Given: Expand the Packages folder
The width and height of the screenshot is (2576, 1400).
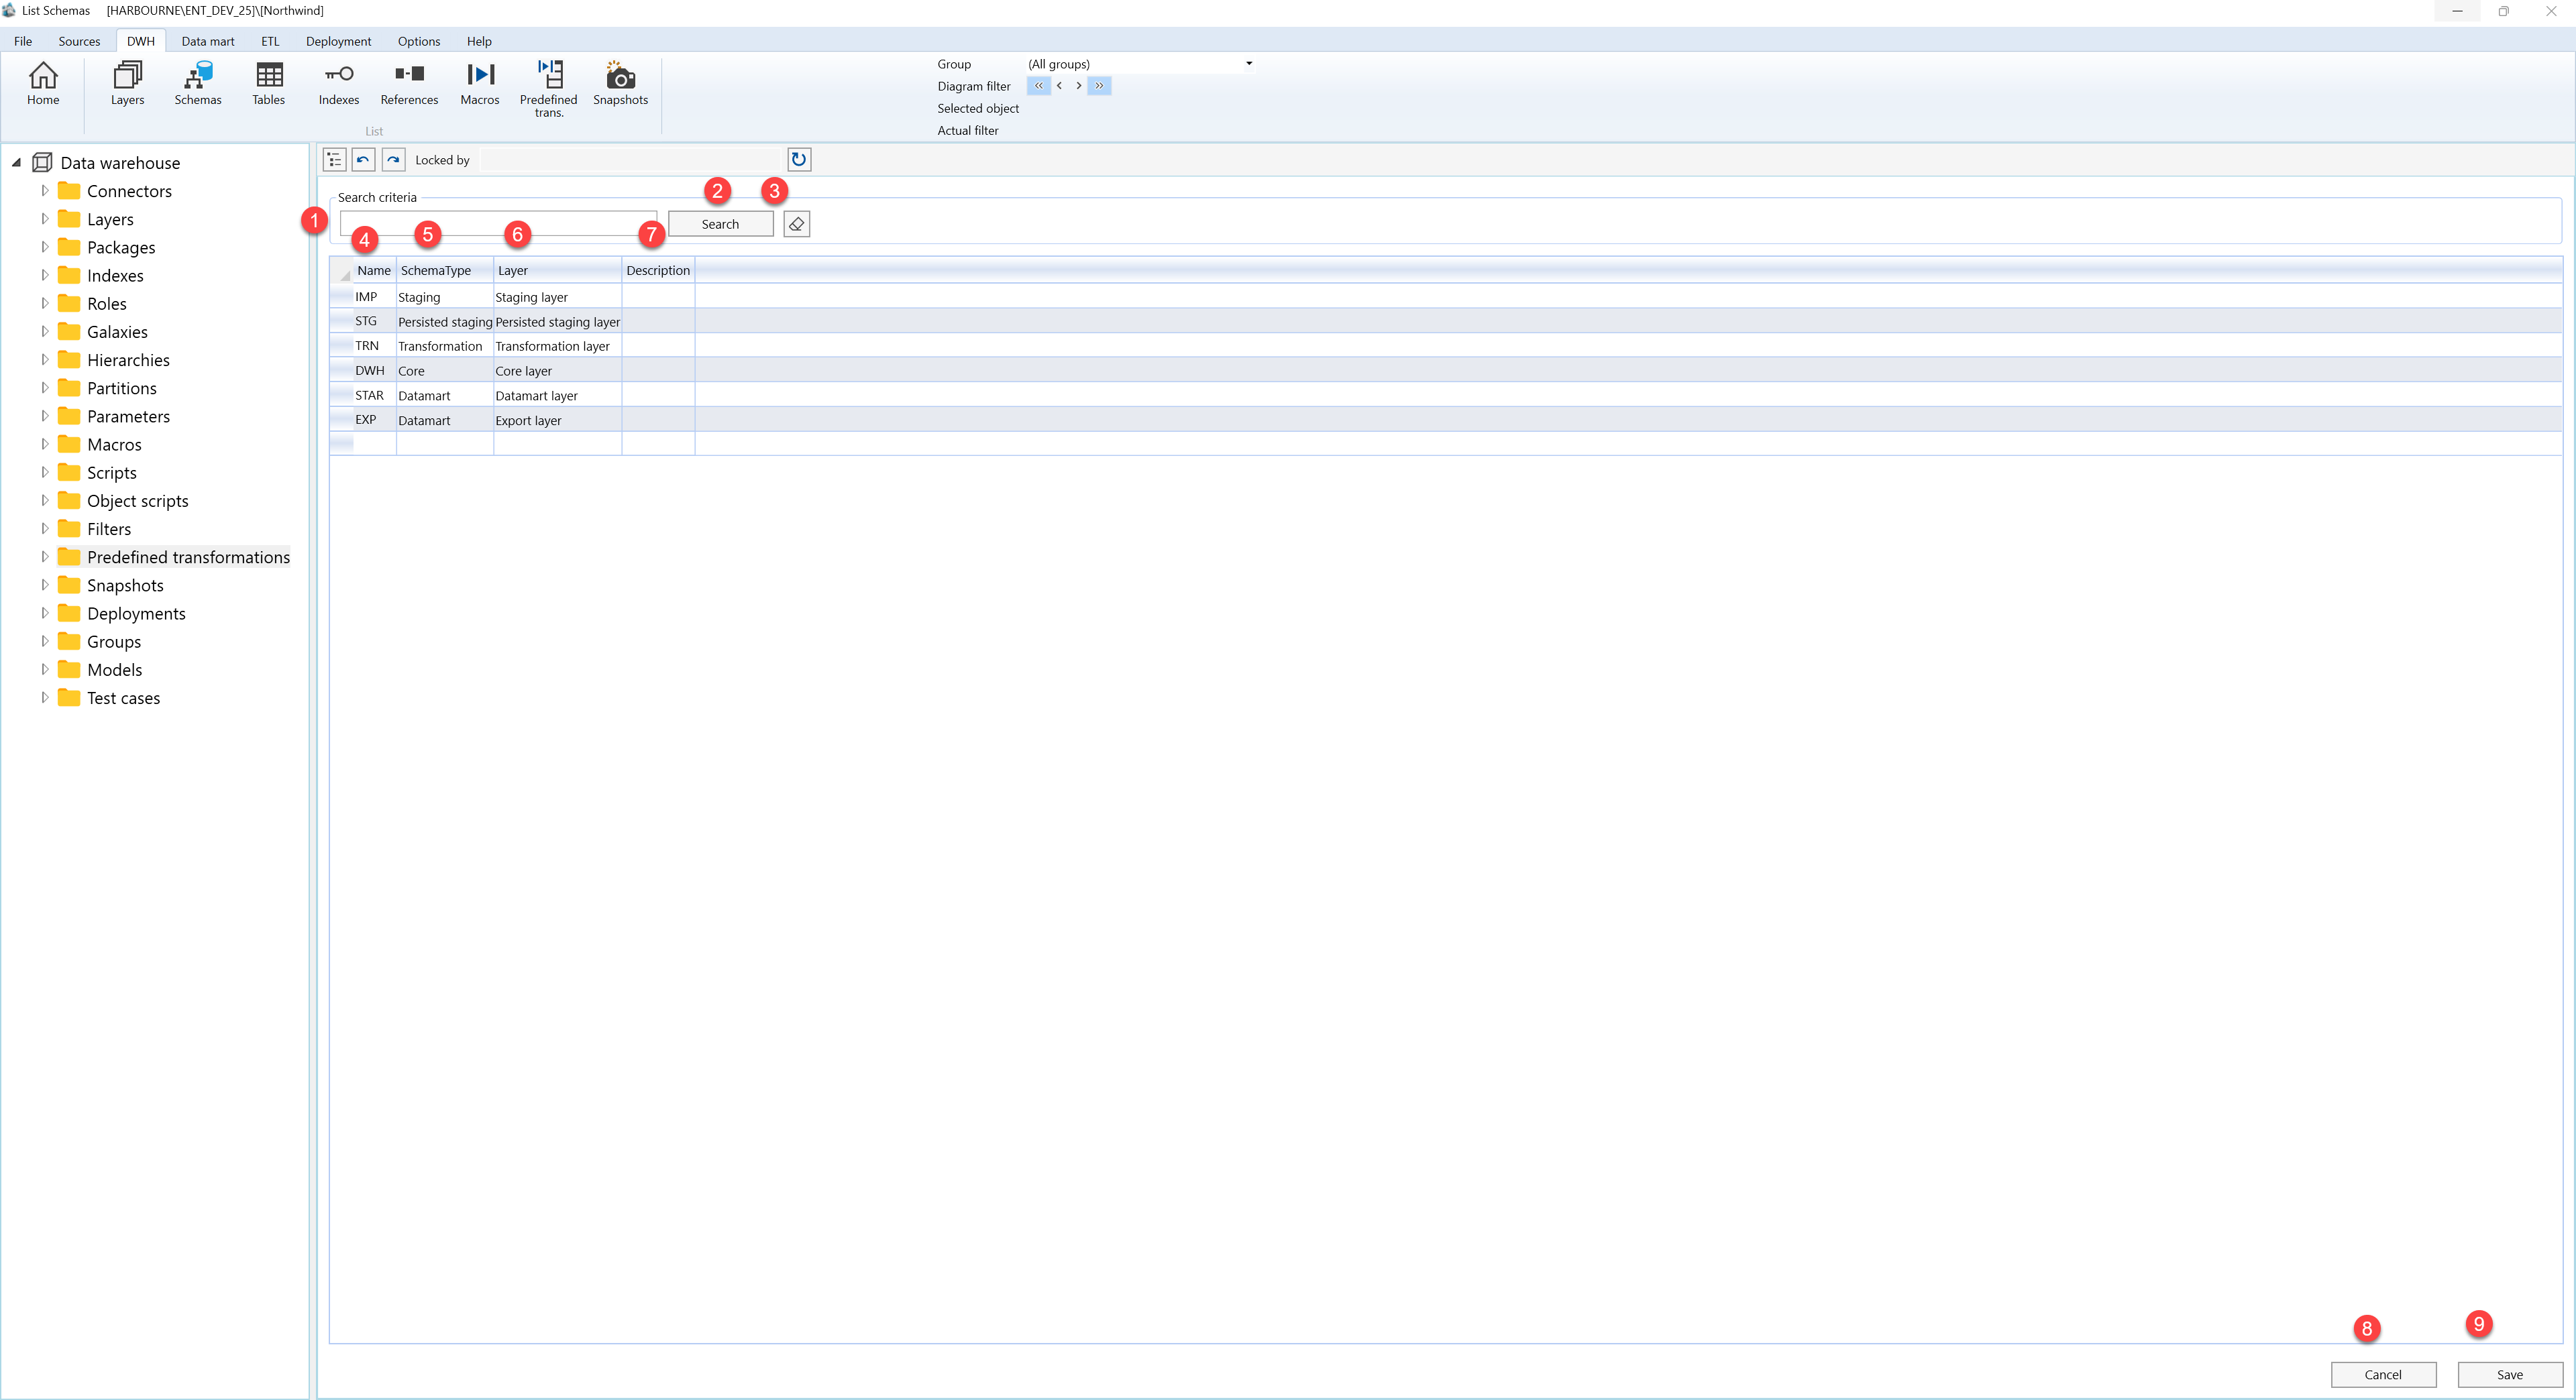Looking at the screenshot, I should coord(45,246).
